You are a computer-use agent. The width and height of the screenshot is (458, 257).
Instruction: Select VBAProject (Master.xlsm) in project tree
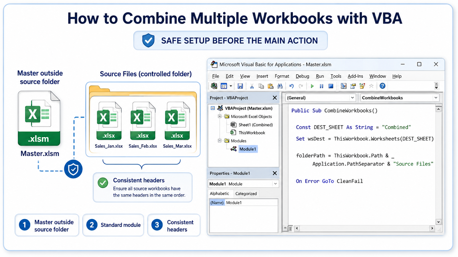coord(248,108)
